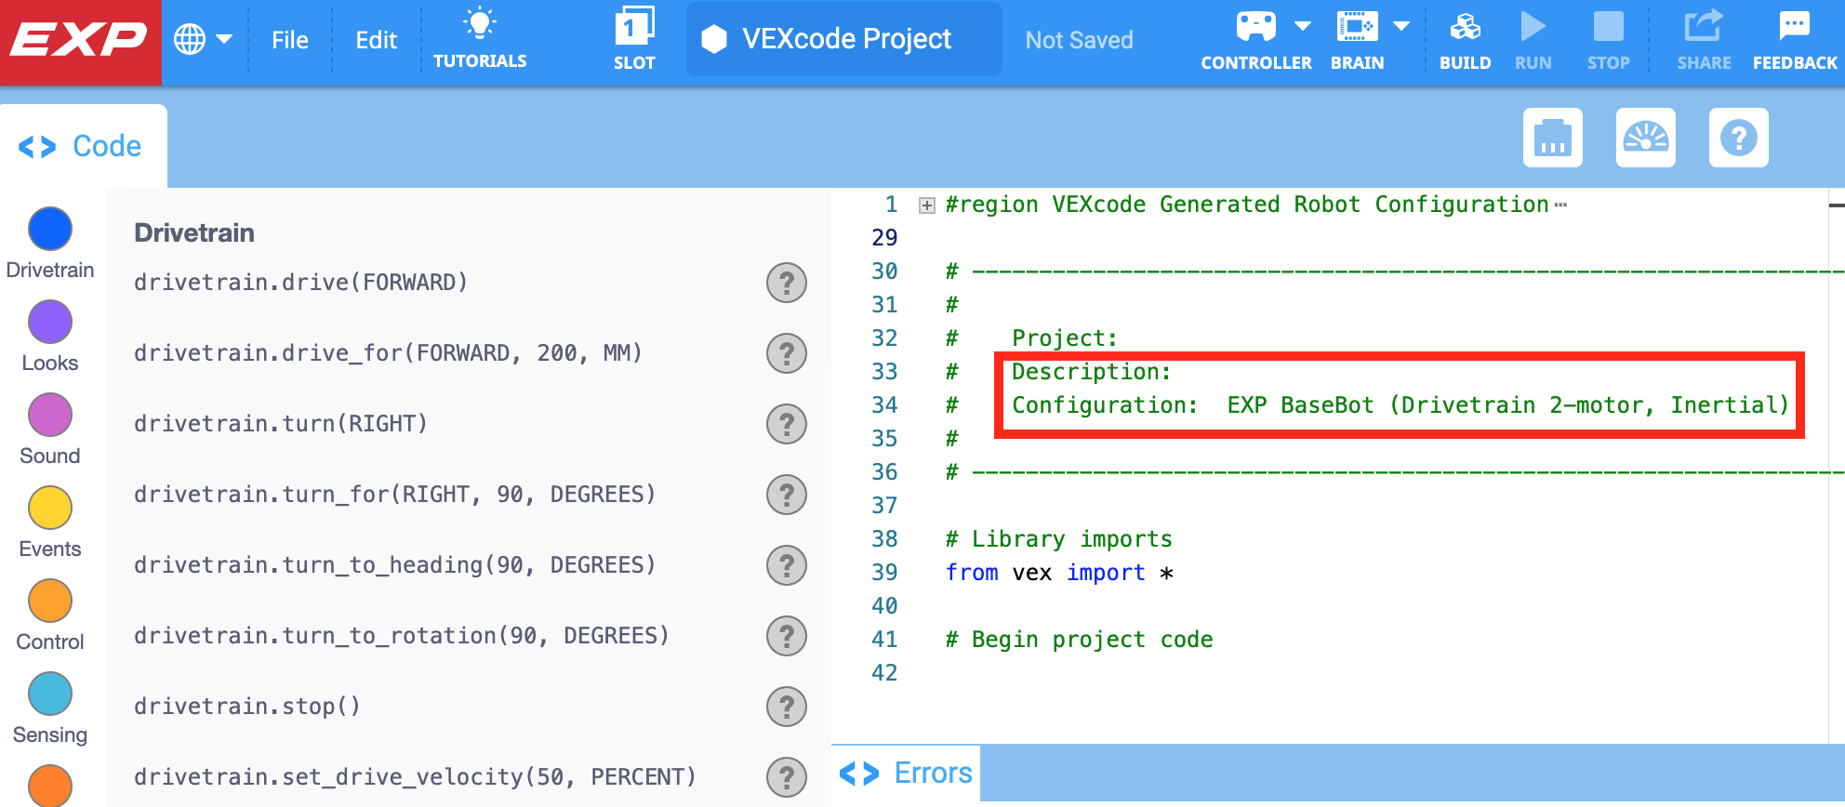
Task: Click the VEXcode Project name button
Action: [x=844, y=39]
